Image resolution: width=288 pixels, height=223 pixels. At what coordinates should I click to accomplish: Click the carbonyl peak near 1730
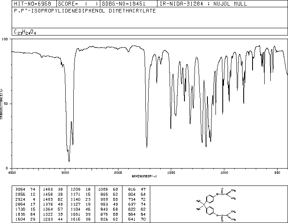pos(147,147)
